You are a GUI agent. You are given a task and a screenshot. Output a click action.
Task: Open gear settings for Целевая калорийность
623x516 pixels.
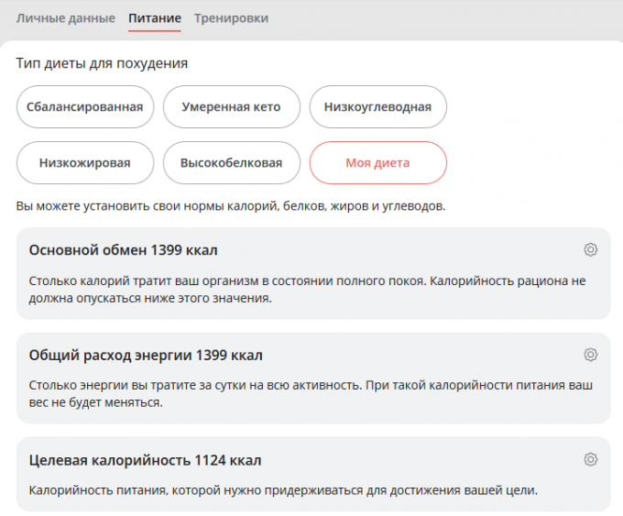[591, 459]
